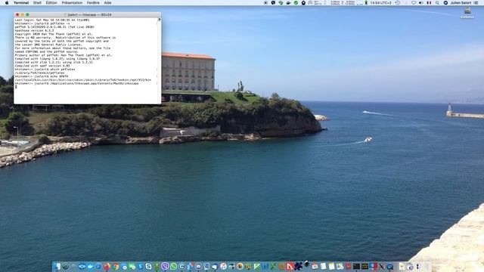484x272 pixels.
Task: Click the Terminal window scrollbar
Action: [160, 60]
